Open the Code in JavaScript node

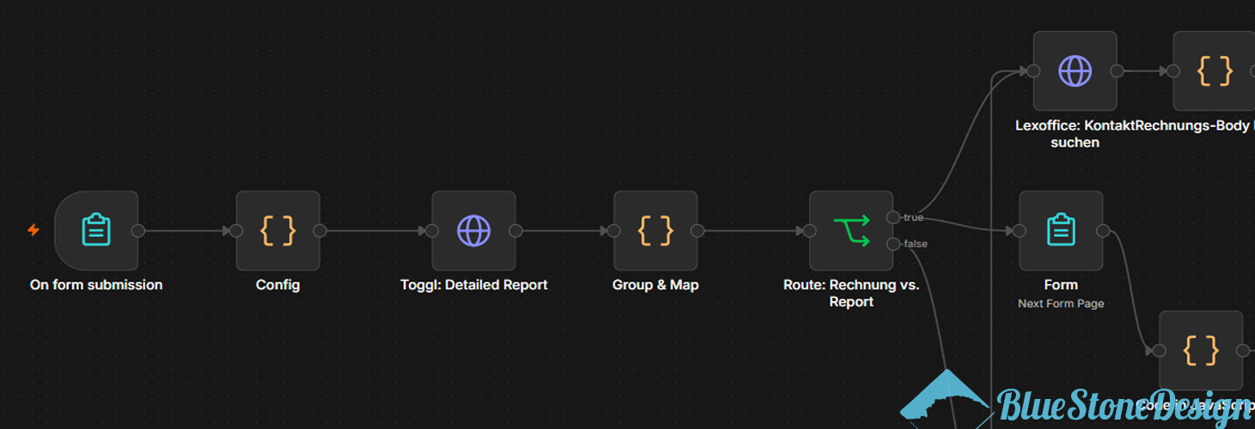pyautogui.click(x=1201, y=350)
